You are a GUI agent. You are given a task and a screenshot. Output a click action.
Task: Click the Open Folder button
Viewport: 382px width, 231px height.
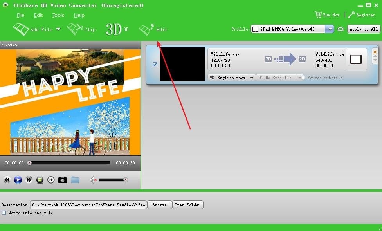point(187,205)
